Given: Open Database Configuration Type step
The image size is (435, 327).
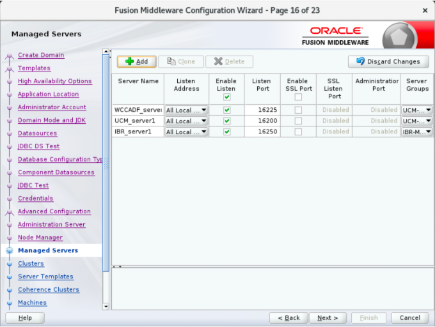Looking at the screenshot, I should point(60,159).
